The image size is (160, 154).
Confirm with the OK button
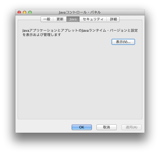click(82, 127)
